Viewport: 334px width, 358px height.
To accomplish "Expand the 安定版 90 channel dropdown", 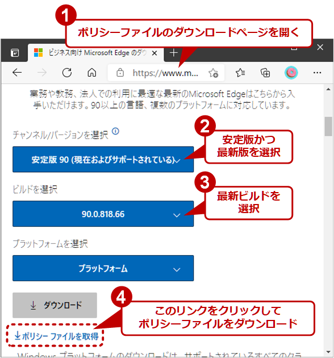I will [x=103, y=159].
